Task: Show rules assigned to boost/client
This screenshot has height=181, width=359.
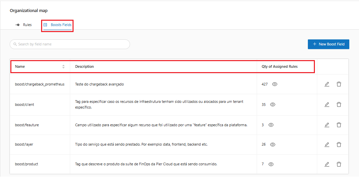Action: click(x=273, y=105)
